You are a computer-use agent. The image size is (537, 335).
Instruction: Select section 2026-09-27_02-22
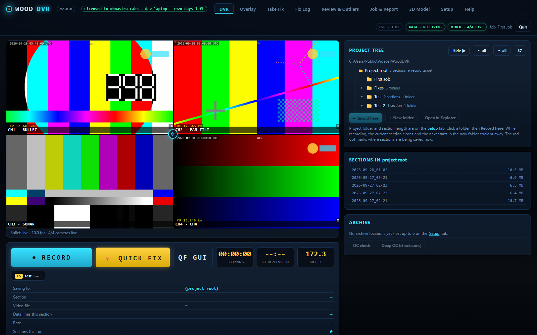click(437, 193)
